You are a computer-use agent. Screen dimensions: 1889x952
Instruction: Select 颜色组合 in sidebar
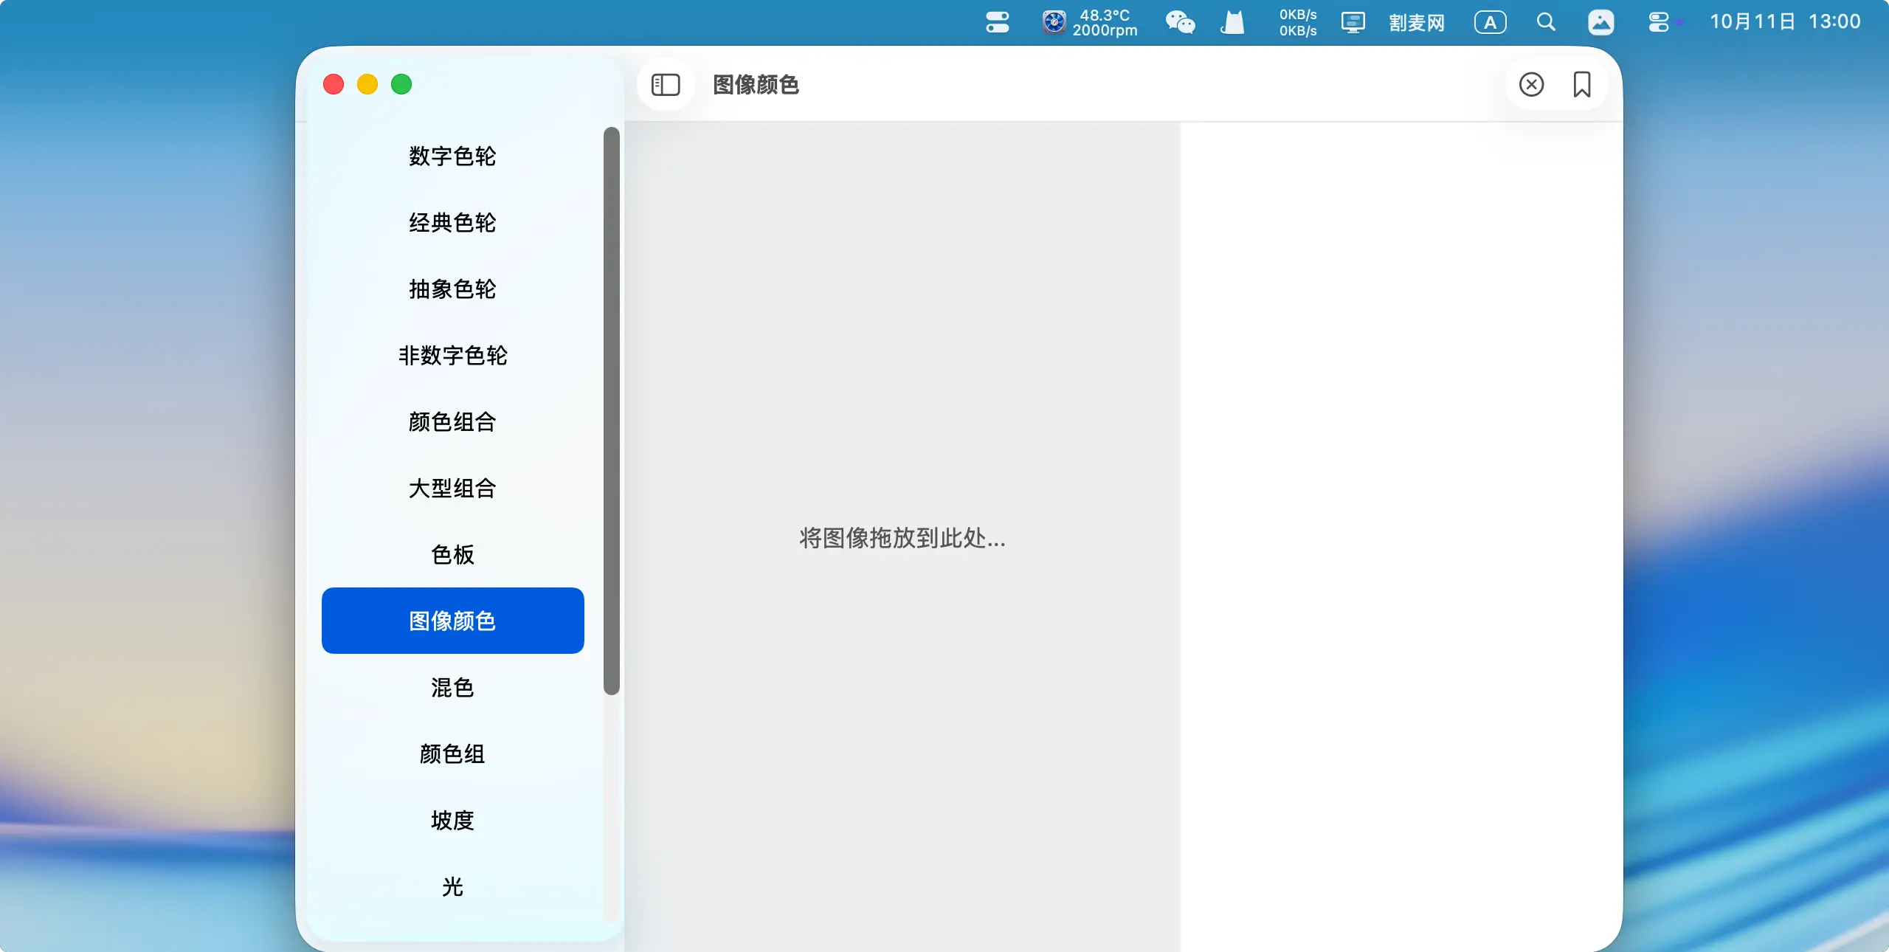point(452,422)
